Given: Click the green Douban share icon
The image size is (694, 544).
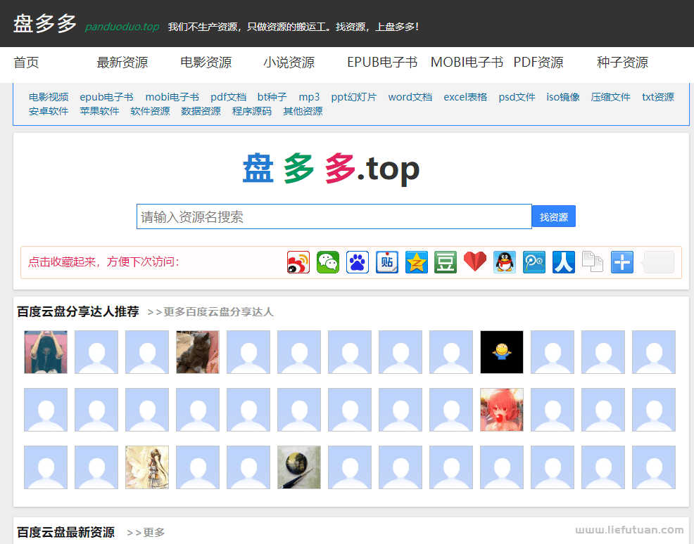Looking at the screenshot, I should tap(446, 262).
